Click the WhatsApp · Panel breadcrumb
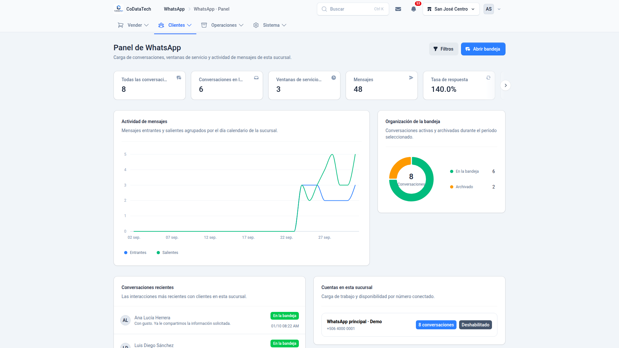Image resolution: width=619 pixels, height=348 pixels. tap(211, 9)
